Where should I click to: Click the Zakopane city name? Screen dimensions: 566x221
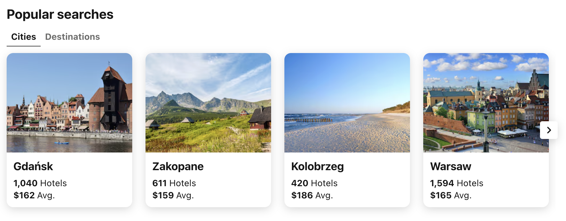(x=178, y=167)
